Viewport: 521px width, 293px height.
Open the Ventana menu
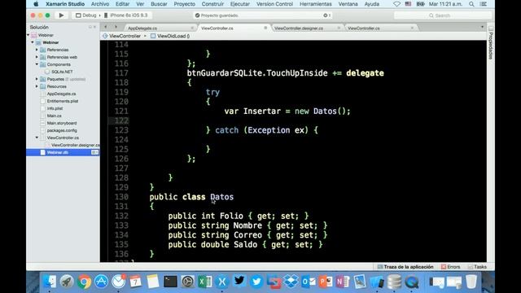point(348,4)
